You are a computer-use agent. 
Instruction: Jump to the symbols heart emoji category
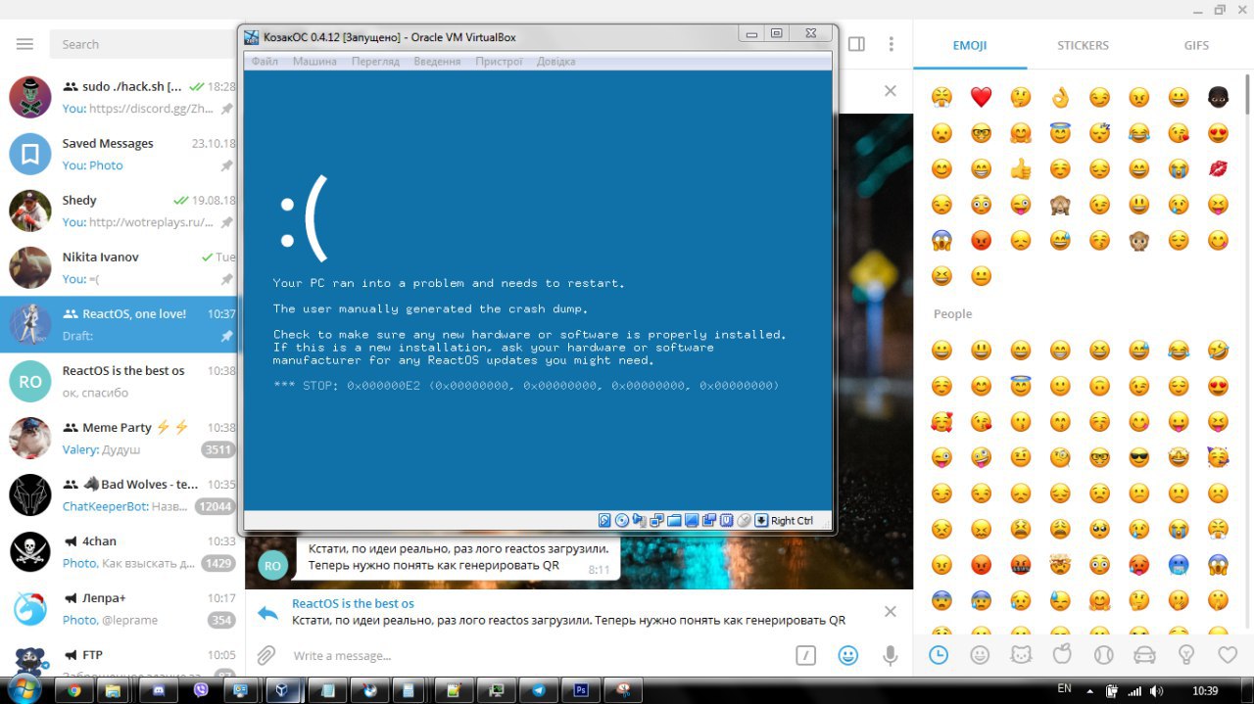[1228, 655]
